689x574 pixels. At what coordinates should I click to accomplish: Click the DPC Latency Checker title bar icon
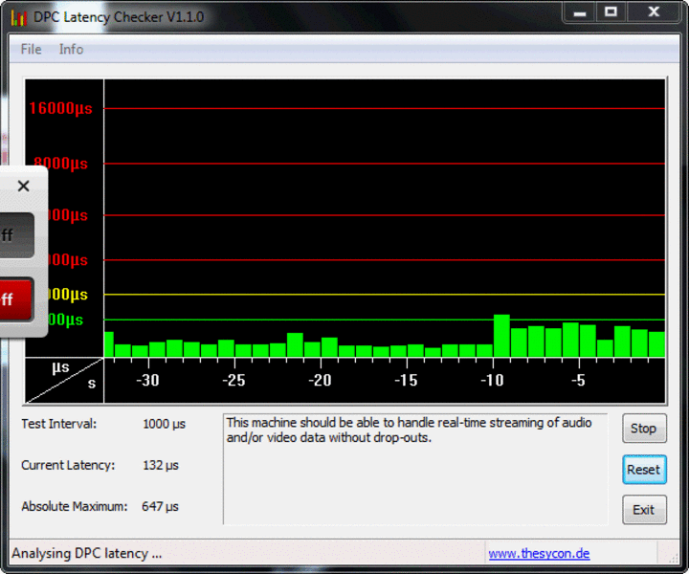19,17
